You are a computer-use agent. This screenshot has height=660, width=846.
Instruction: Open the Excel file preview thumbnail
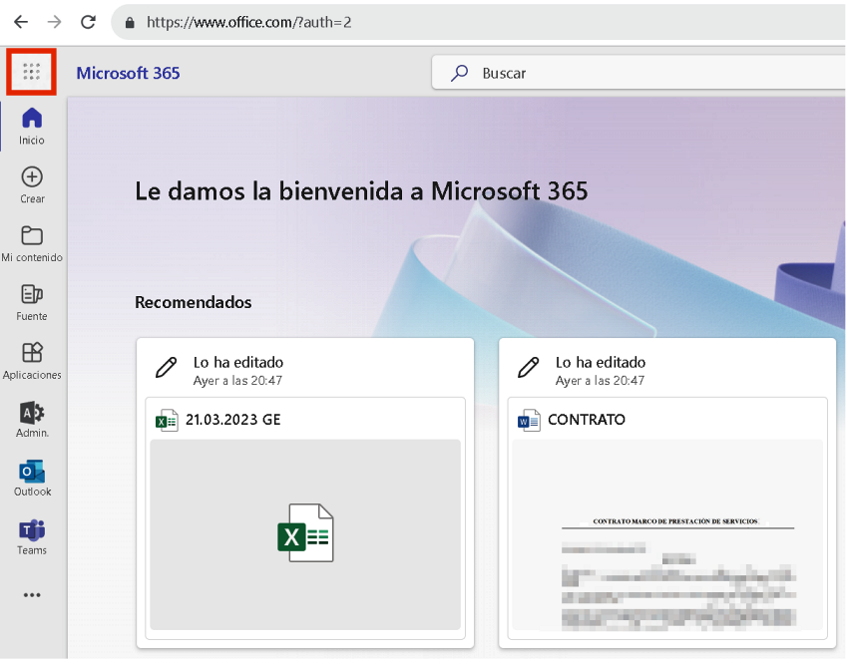click(305, 534)
